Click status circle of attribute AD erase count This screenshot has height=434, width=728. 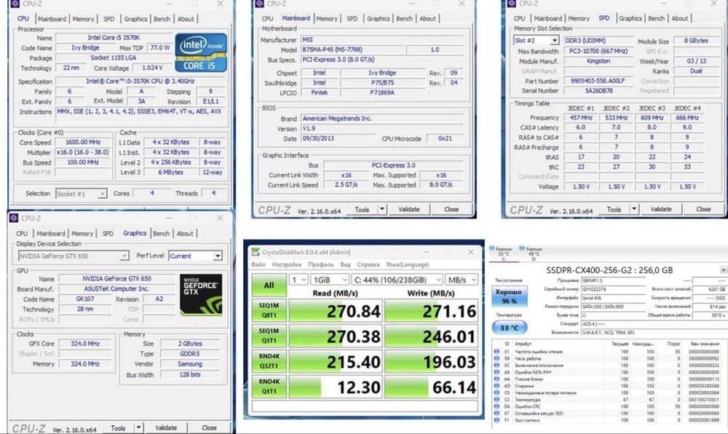point(497,386)
